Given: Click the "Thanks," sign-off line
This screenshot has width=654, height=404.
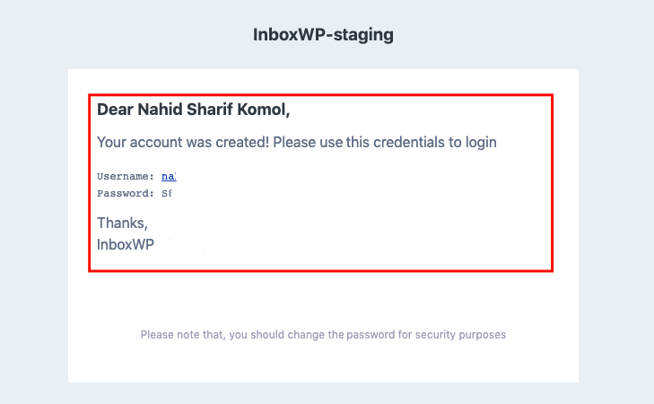Looking at the screenshot, I should pos(122,223).
